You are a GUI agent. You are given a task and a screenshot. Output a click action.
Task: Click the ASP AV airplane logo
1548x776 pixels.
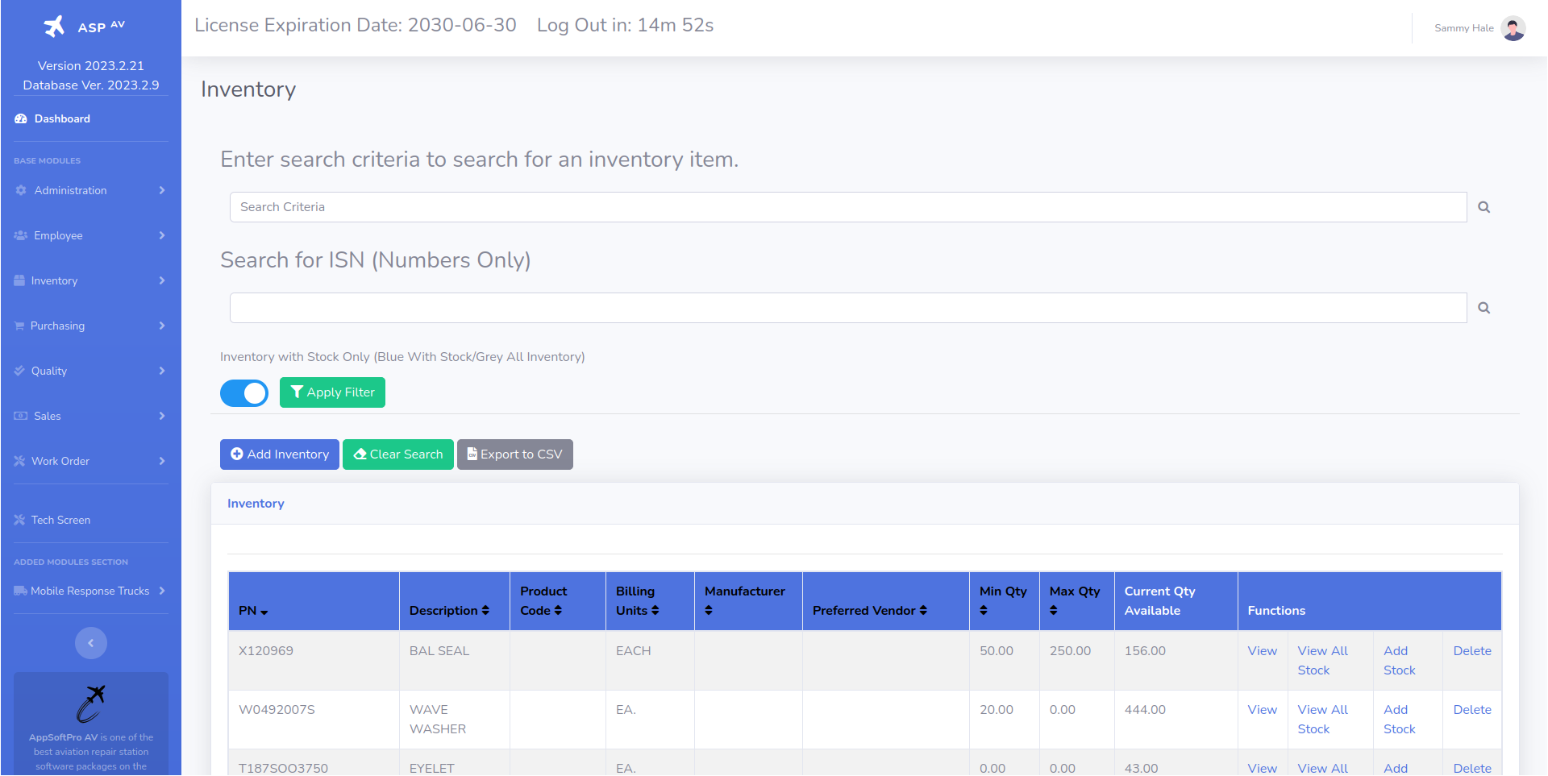(x=55, y=27)
